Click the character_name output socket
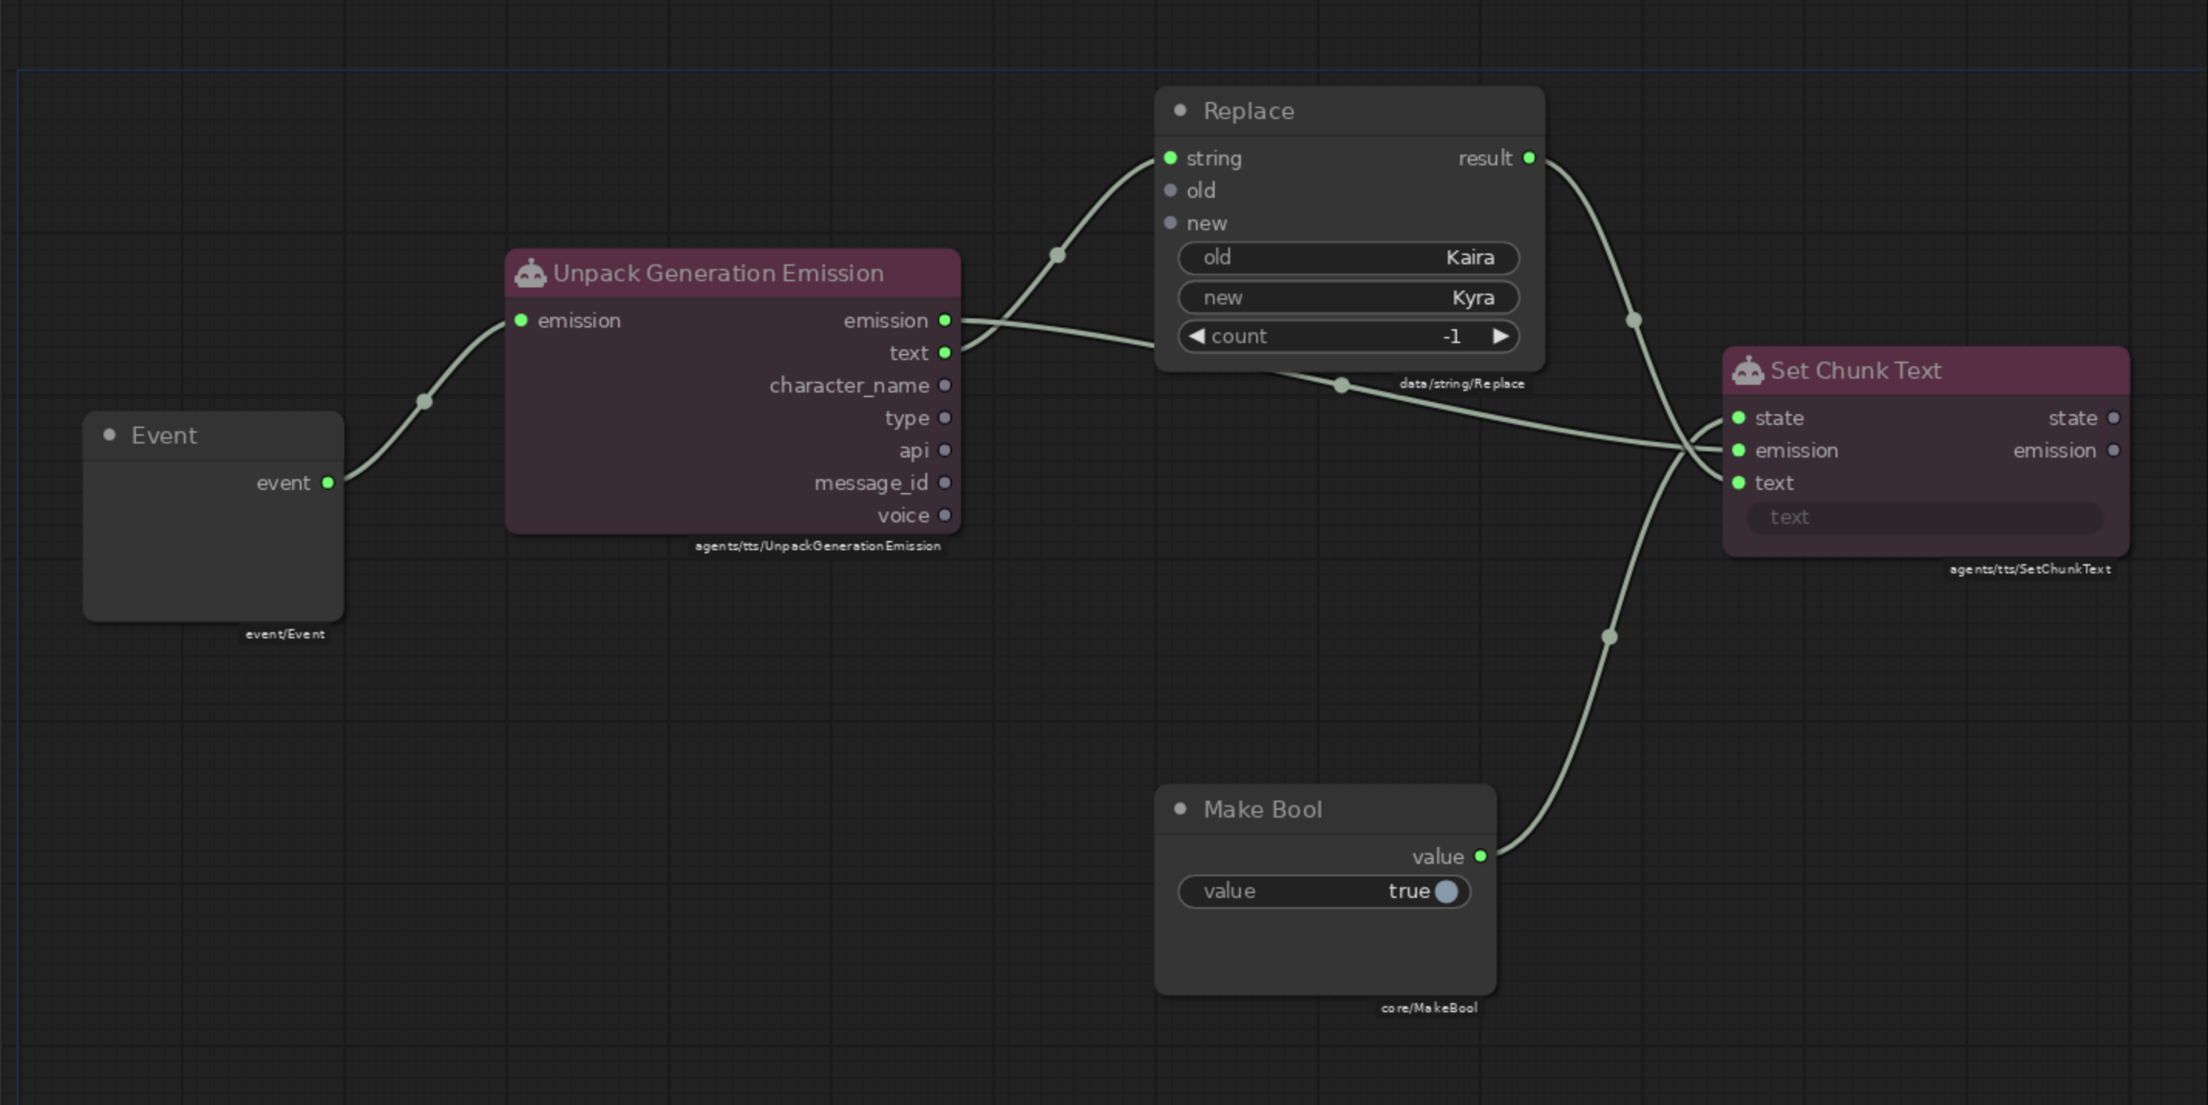 (x=945, y=385)
